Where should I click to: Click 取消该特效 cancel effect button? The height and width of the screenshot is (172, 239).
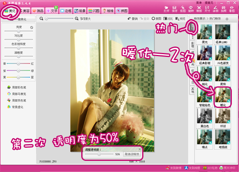pos(131,154)
